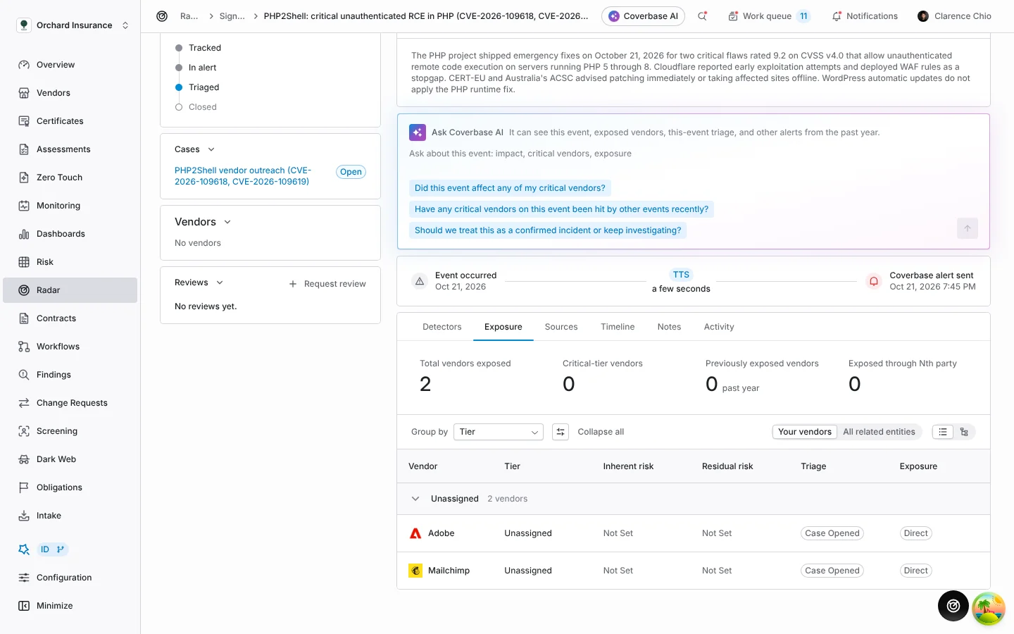Open the Screening icon in sidebar
The image size is (1014, 634).
point(24,431)
